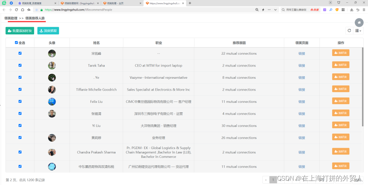
Task: Refresh the table with the circular arrow icon
Action: pos(349,31)
